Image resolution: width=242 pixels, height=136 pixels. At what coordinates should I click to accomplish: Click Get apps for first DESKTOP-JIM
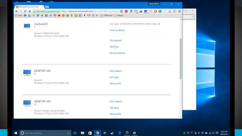coord(114,77)
